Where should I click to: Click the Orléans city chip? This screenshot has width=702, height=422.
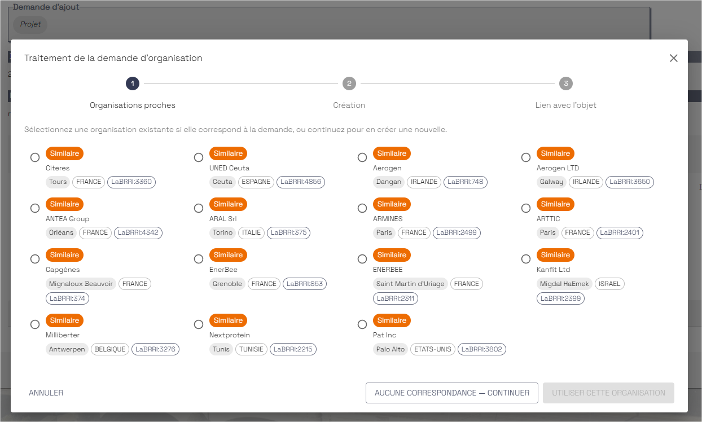tap(61, 232)
